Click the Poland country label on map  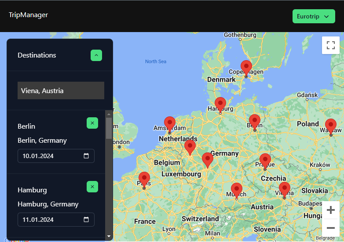click(x=308, y=124)
